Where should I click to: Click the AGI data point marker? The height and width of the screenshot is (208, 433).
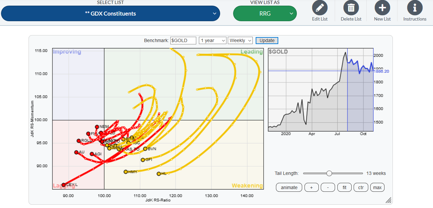coord(92,154)
